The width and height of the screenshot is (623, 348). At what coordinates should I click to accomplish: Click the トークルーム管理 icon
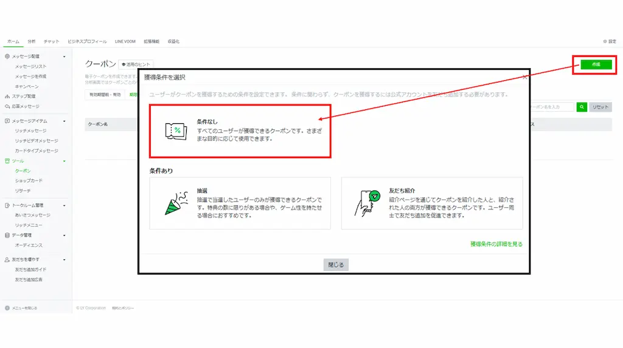(7, 205)
